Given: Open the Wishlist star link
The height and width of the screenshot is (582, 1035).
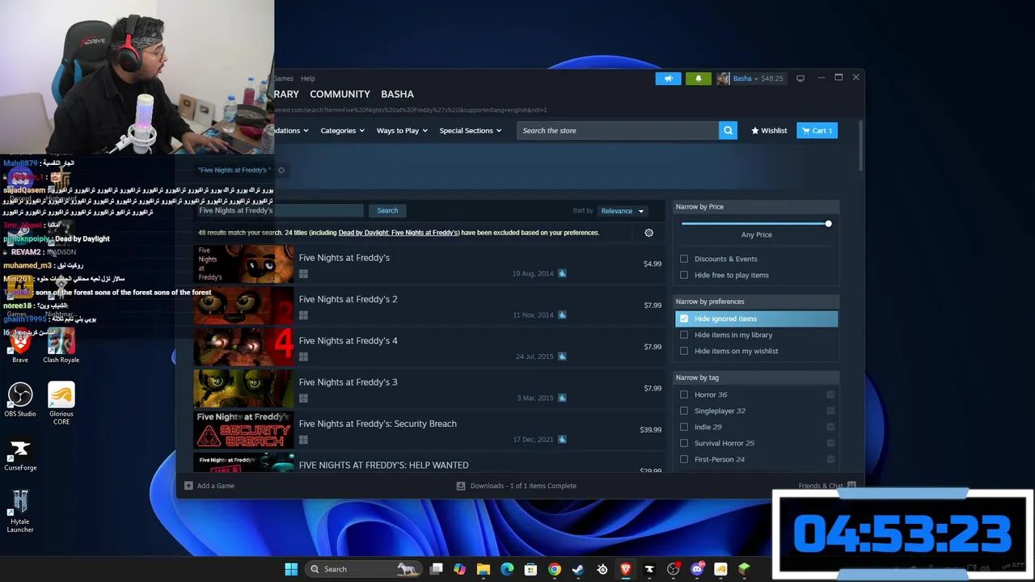Looking at the screenshot, I should coord(769,130).
